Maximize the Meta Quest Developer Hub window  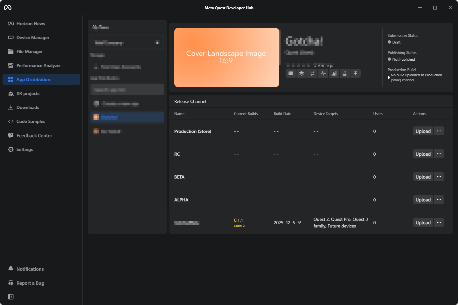tap(435, 8)
